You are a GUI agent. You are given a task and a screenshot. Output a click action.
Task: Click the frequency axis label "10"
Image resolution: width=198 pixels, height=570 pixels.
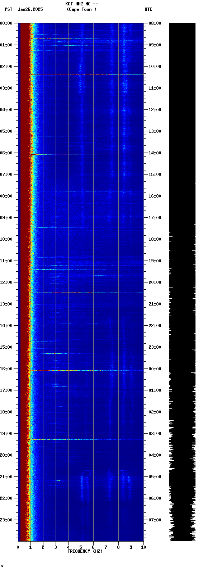143,547
